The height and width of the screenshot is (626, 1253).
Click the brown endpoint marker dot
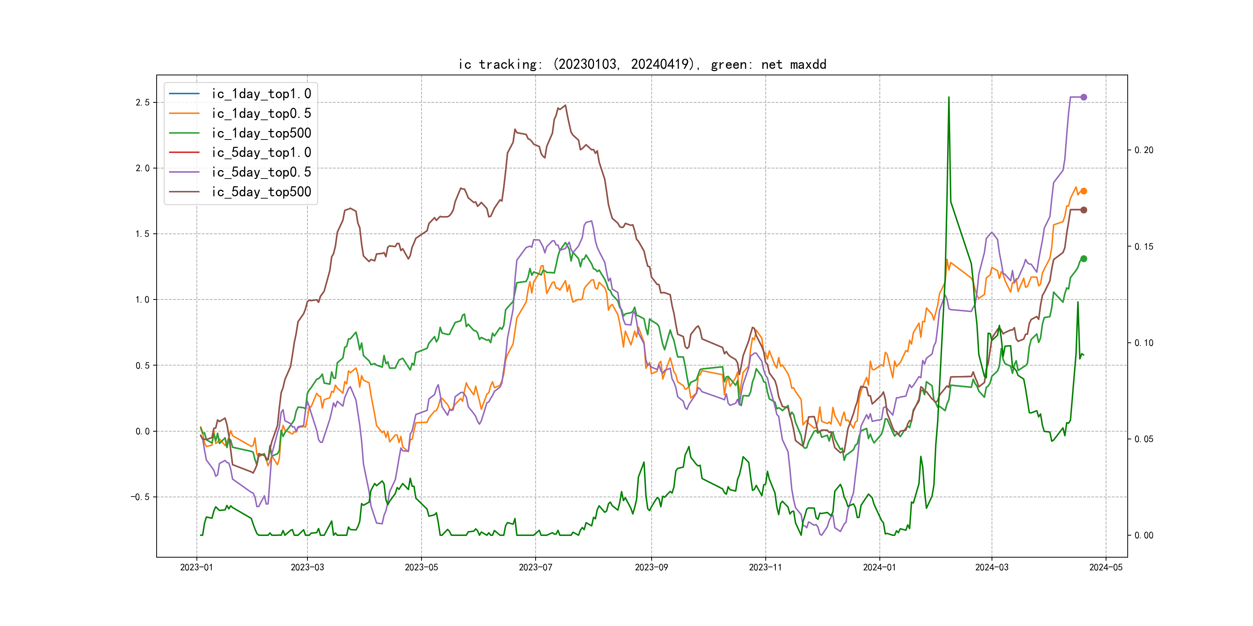pyautogui.click(x=1083, y=210)
